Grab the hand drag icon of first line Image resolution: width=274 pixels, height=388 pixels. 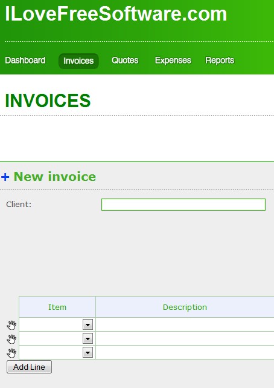tap(11, 325)
